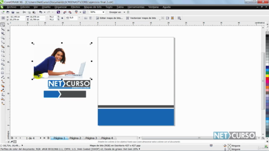Pick the red swatch in palette

267,79
